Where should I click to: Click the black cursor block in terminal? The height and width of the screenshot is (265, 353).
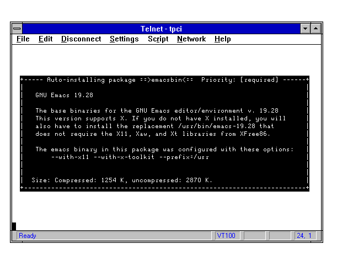click(x=14, y=226)
